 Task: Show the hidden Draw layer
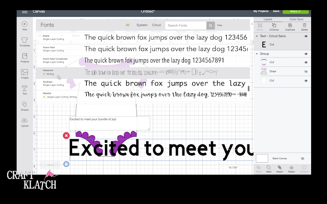click(306, 71)
